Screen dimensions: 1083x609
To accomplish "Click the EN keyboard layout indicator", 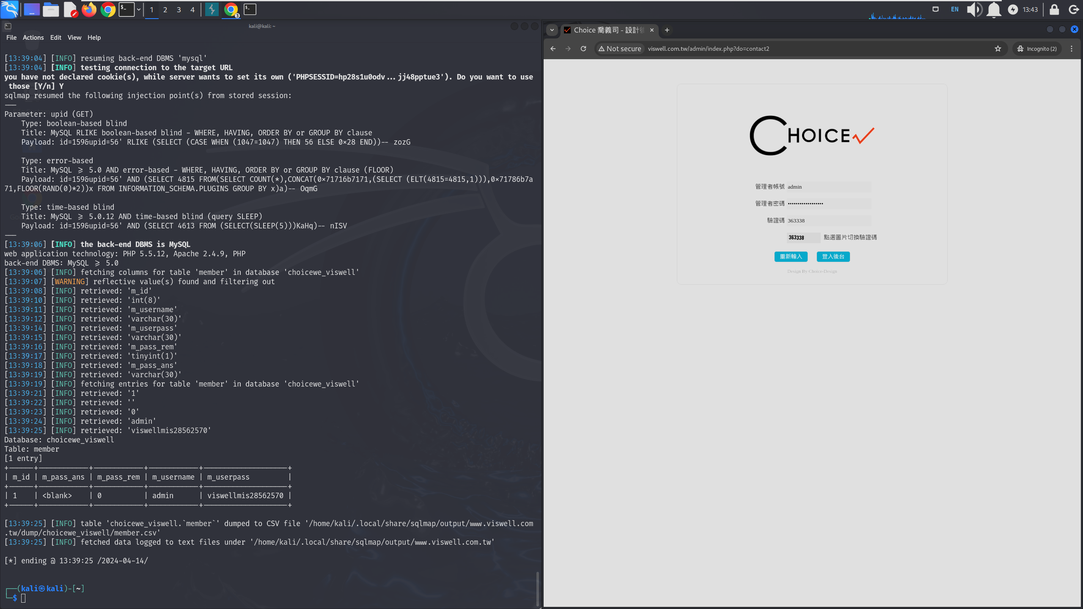I will (955, 9).
